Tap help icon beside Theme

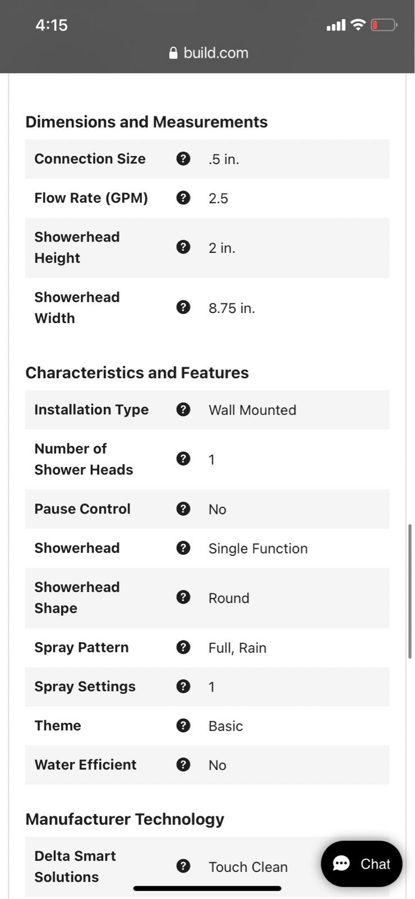(183, 725)
